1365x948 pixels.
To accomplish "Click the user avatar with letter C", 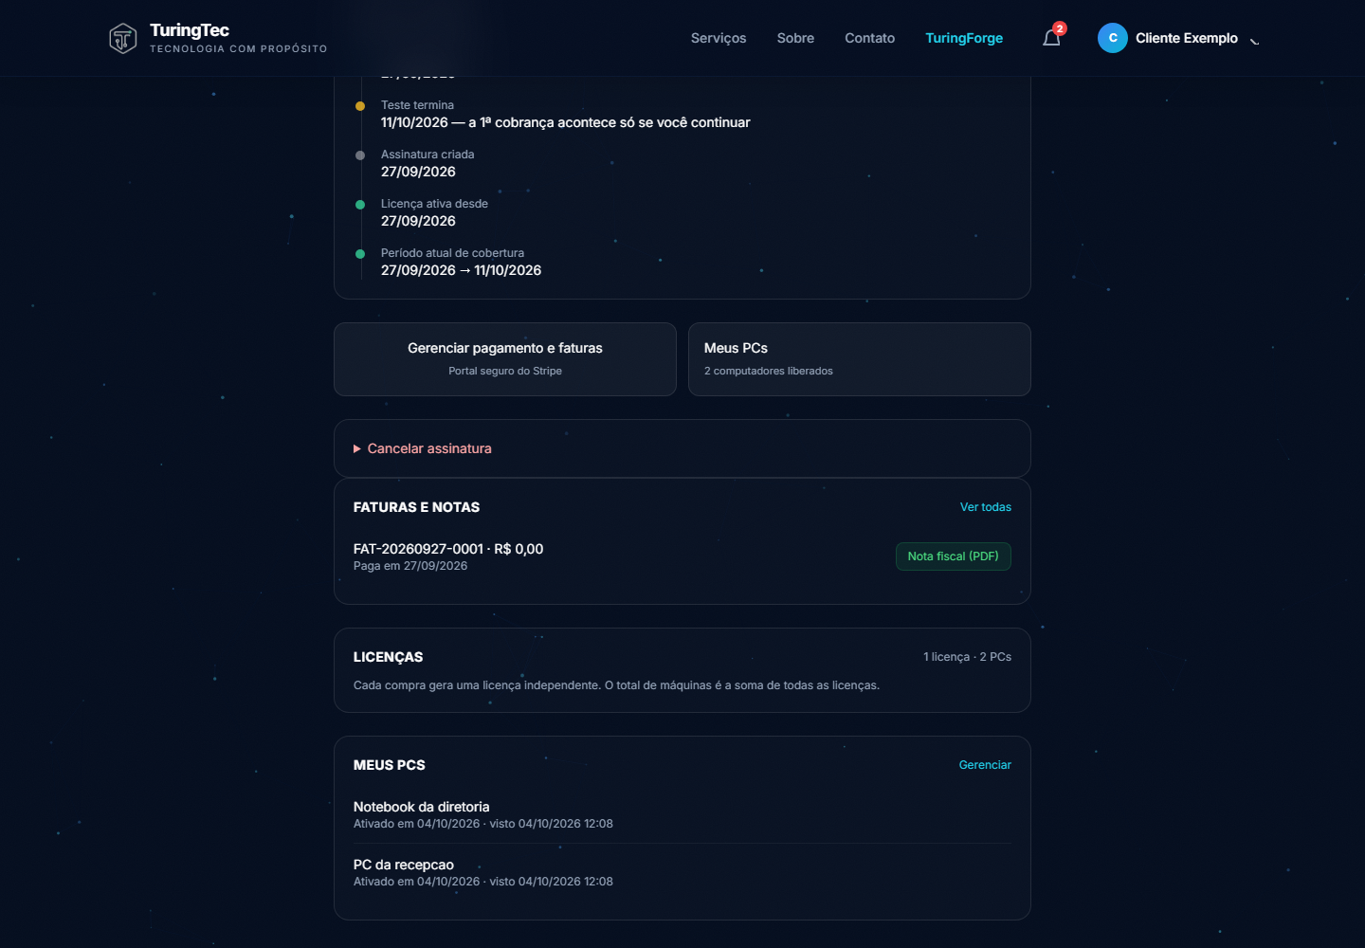I will coord(1113,38).
